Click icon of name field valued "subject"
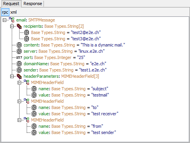 [x=34, y=89]
